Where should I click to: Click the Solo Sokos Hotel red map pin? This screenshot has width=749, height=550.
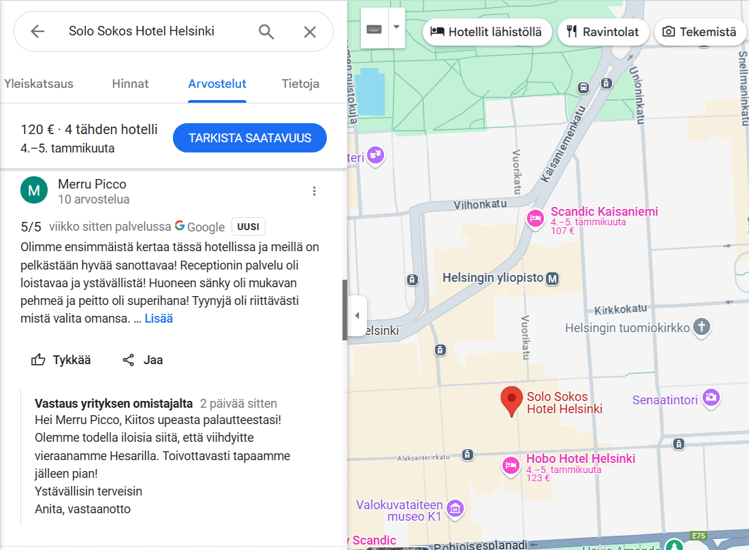(x=511, y=398)
